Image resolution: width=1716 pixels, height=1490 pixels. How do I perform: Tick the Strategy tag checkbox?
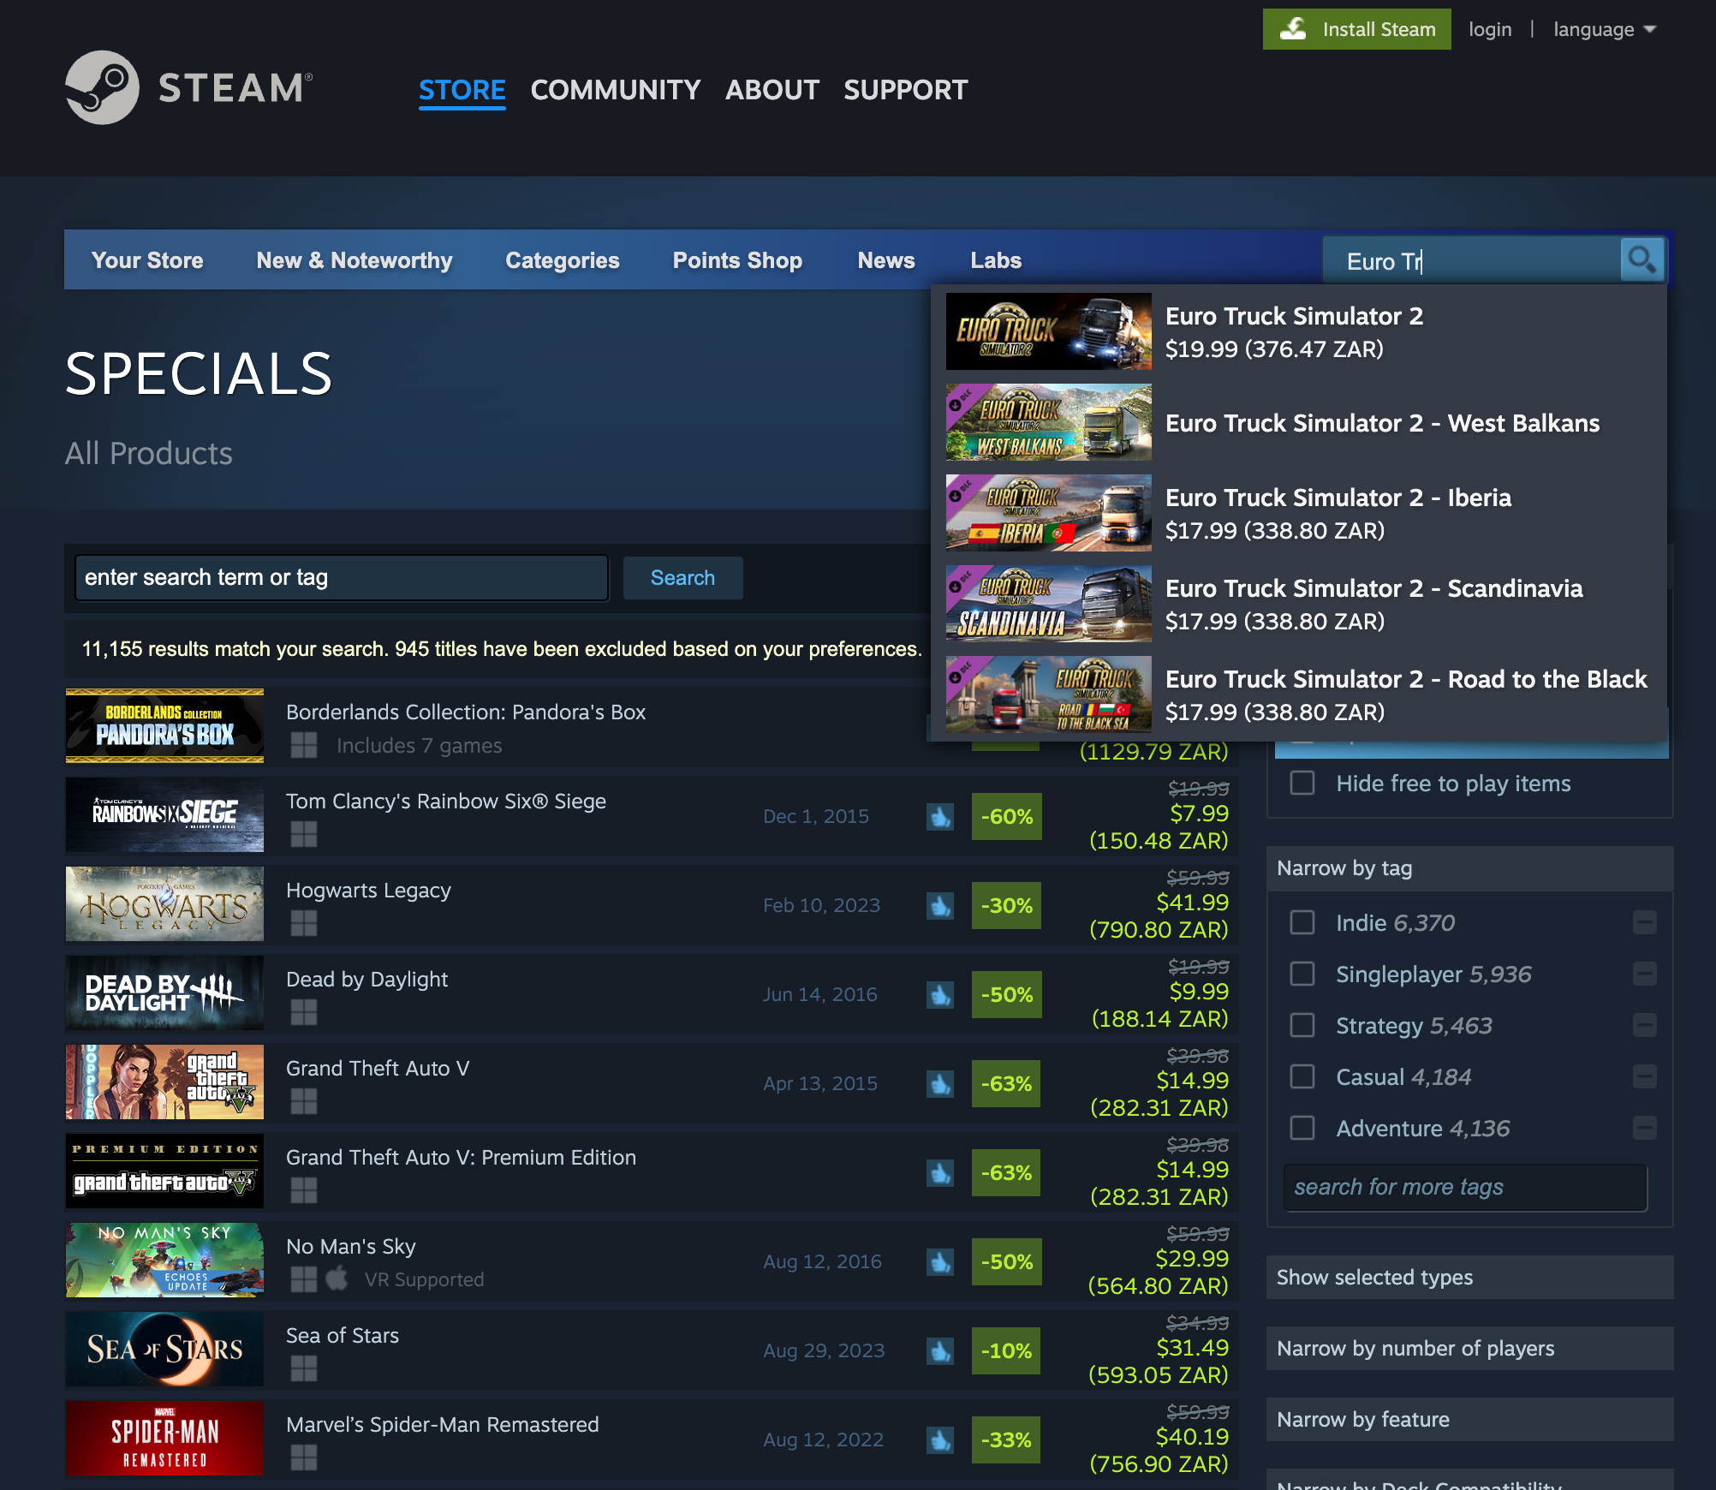(1302, 1025)
